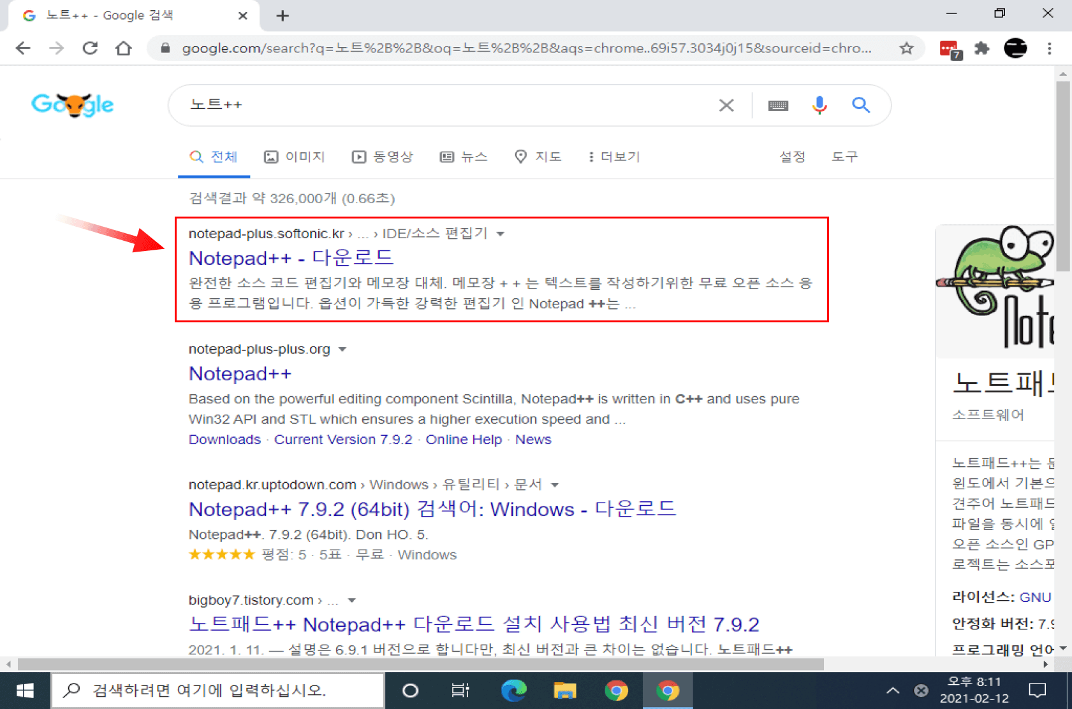Open Cortana circle icon on taskbar
1072x709 pixels.
pos(411,691)
